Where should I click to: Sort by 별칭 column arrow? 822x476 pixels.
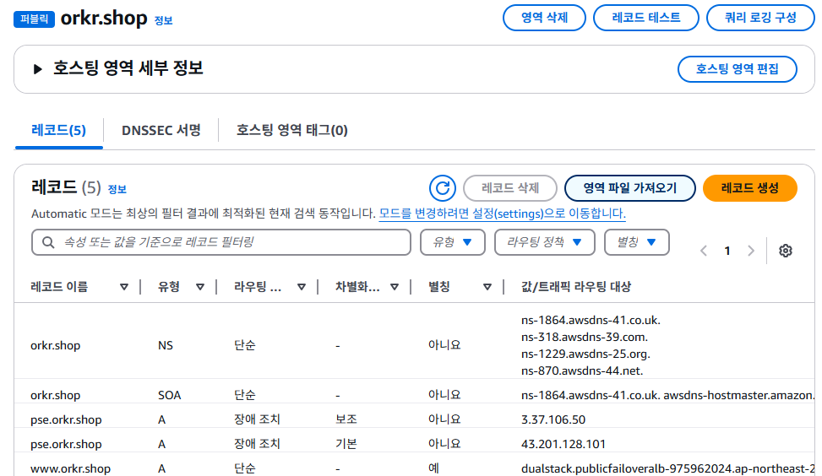(x=487, y=287)
